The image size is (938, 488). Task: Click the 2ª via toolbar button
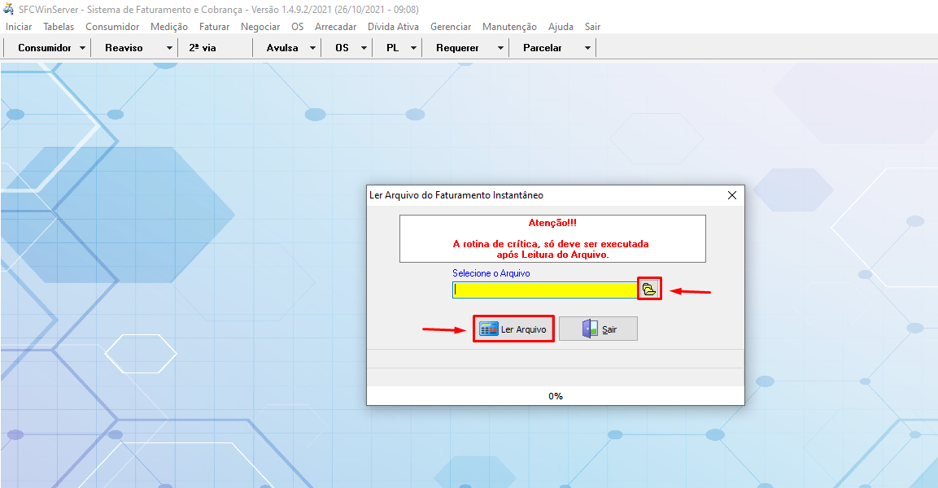click(x=203, y=48)
